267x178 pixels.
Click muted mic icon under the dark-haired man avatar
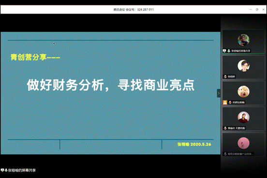click(225, 76)
